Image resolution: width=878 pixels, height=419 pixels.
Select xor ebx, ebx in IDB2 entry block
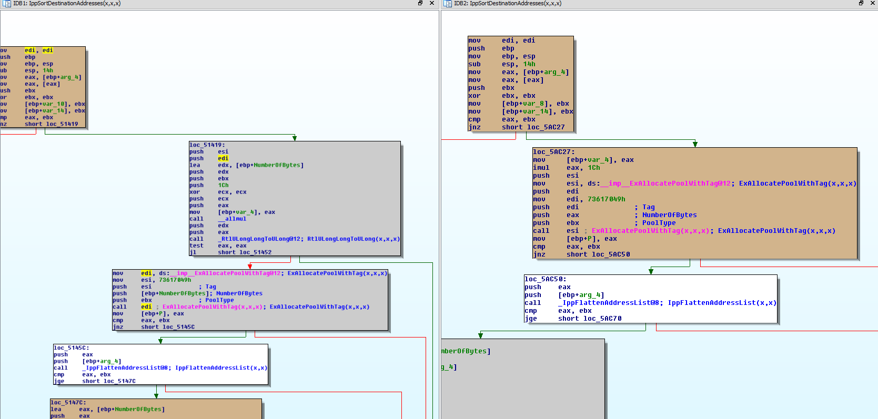click(x=502, y=96)
